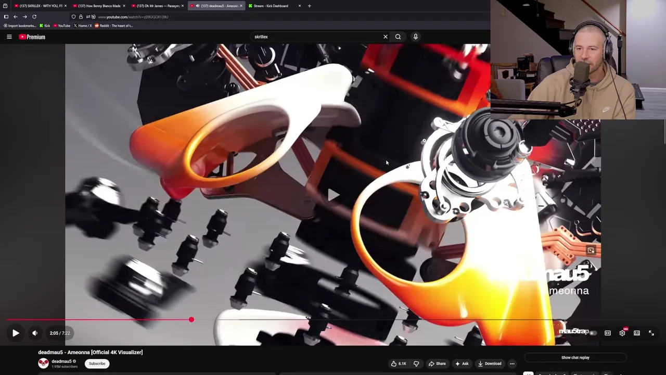Seek on the unplayed progress bar
The image size is (666, 375).
(x=426, y=319)
